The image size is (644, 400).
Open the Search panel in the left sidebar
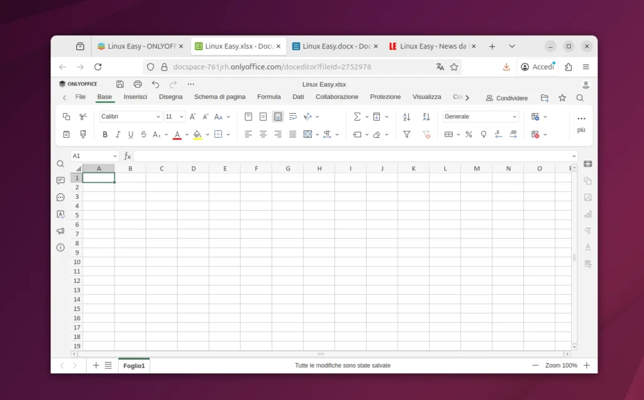click(60, 164)
